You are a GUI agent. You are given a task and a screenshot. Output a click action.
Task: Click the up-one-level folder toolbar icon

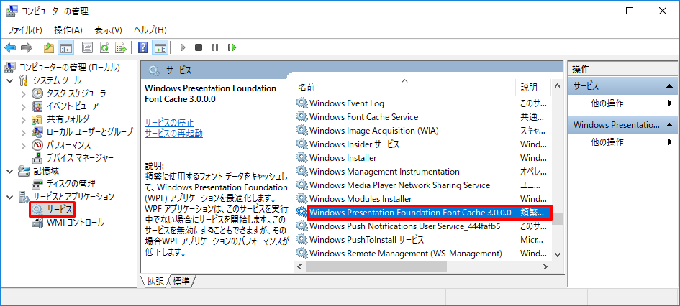click(x=49, y=47)
